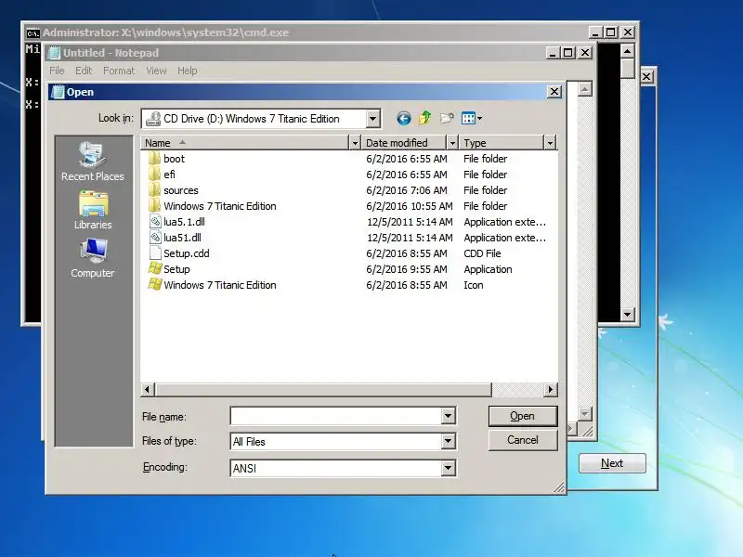Viewport: 743px width, 557px height.
Task: Select the Windows 7 Titanic Edition icon file
Action: pos(154,285)
